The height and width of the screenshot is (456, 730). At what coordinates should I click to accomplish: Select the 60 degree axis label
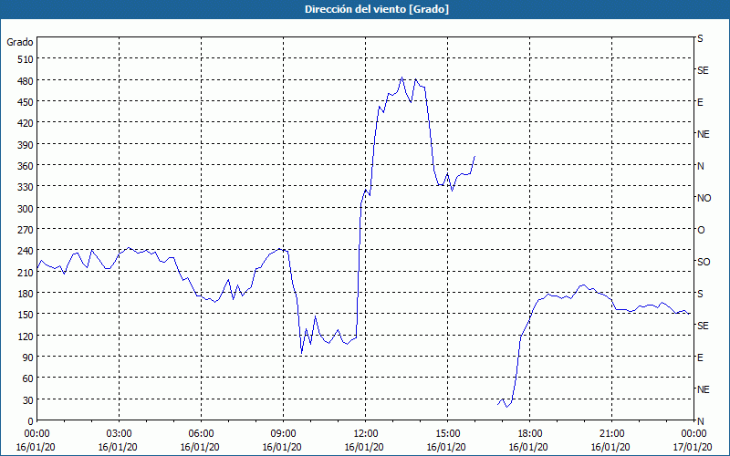tap(28, 378)
